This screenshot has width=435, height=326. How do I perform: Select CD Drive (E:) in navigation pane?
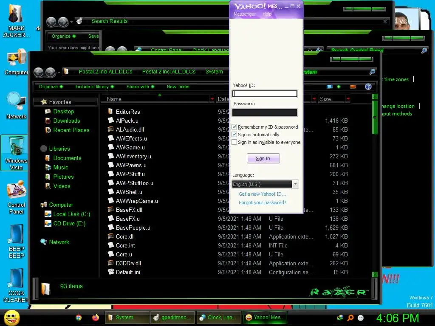coord(69,223)
